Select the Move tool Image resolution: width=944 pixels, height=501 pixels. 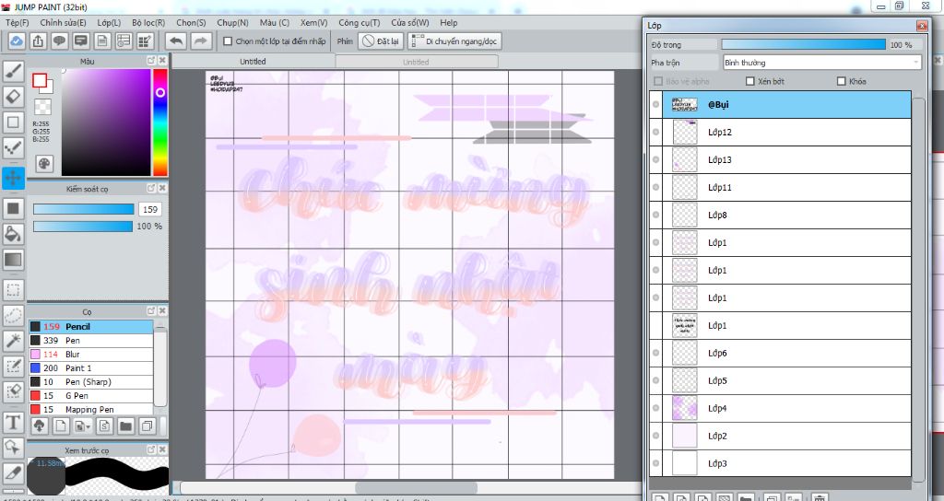click(13, 178)
